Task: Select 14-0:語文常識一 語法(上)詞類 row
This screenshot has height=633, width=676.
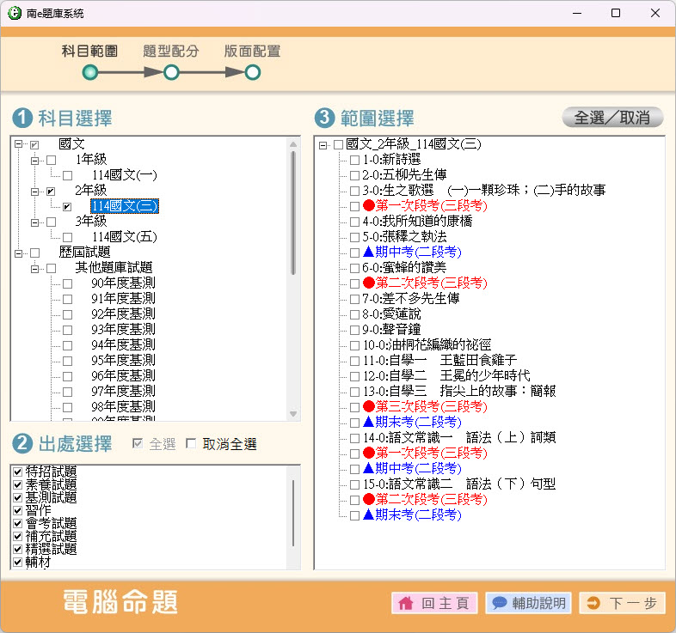Action: pyautogui.click(x=458, y=438)
